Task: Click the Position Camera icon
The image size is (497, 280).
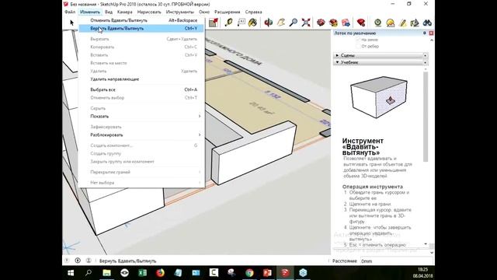Action: [377, 23]
